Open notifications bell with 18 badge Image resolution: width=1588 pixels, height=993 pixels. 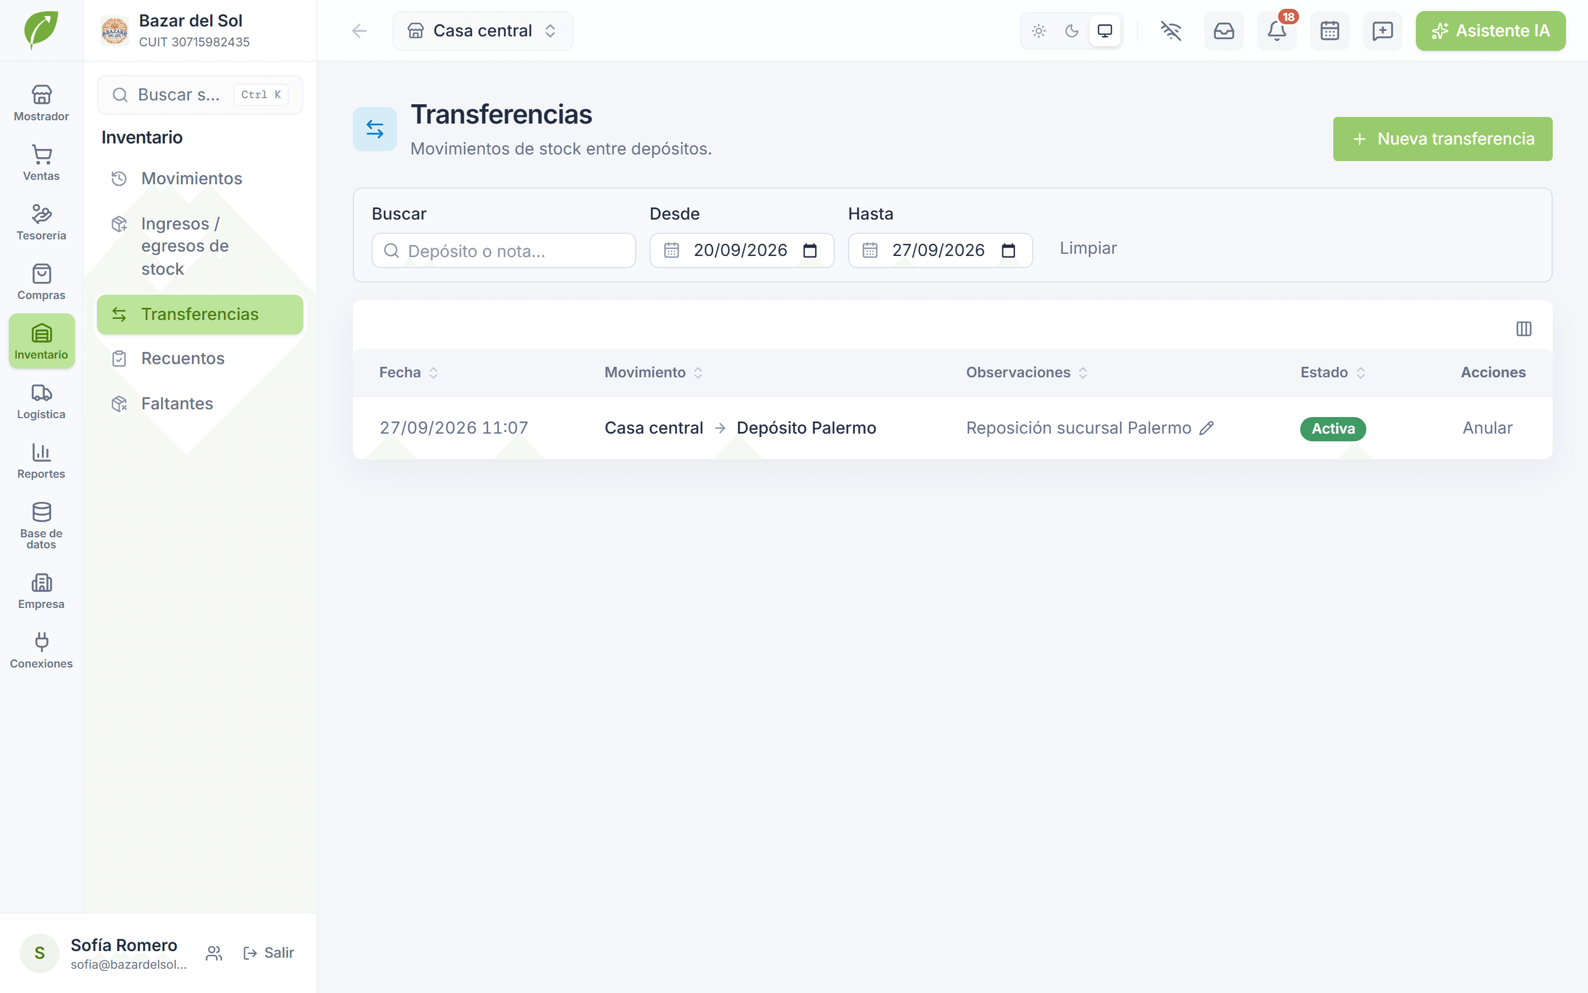[x=1277, y=31]
